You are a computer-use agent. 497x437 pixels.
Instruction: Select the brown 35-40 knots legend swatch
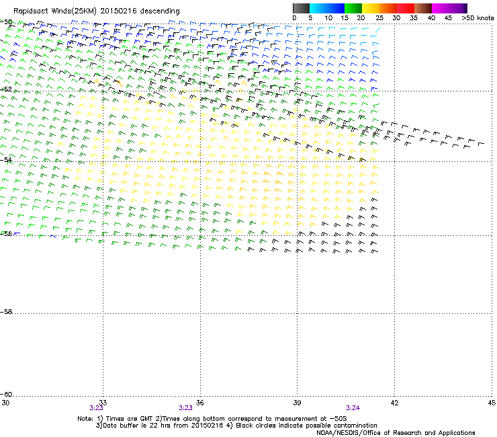(x=423, y=8)
